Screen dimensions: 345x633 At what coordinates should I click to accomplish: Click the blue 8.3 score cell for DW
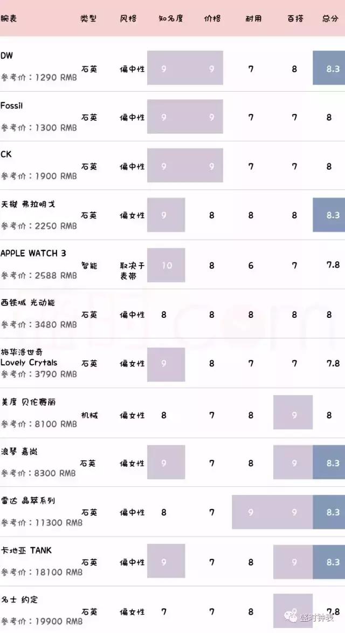coord(329,69)
